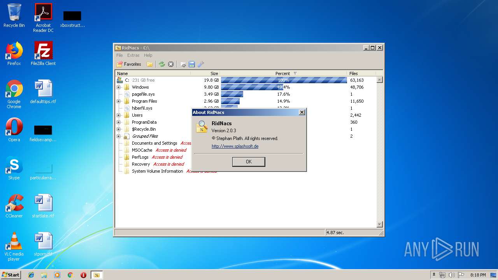Click OK in About RidNacs dialog

(x=249, y=162)
